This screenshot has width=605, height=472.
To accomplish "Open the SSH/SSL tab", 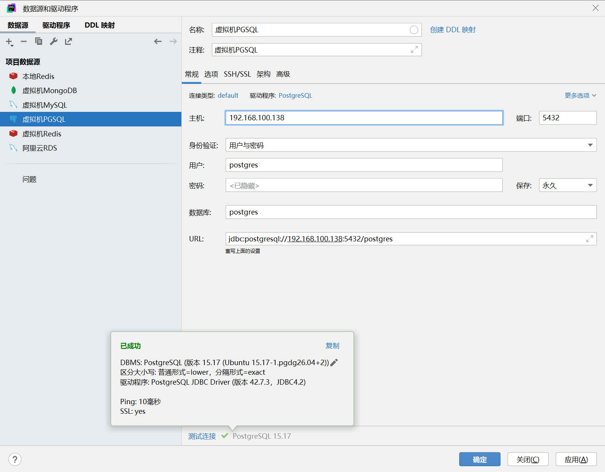I will [237, 74].
